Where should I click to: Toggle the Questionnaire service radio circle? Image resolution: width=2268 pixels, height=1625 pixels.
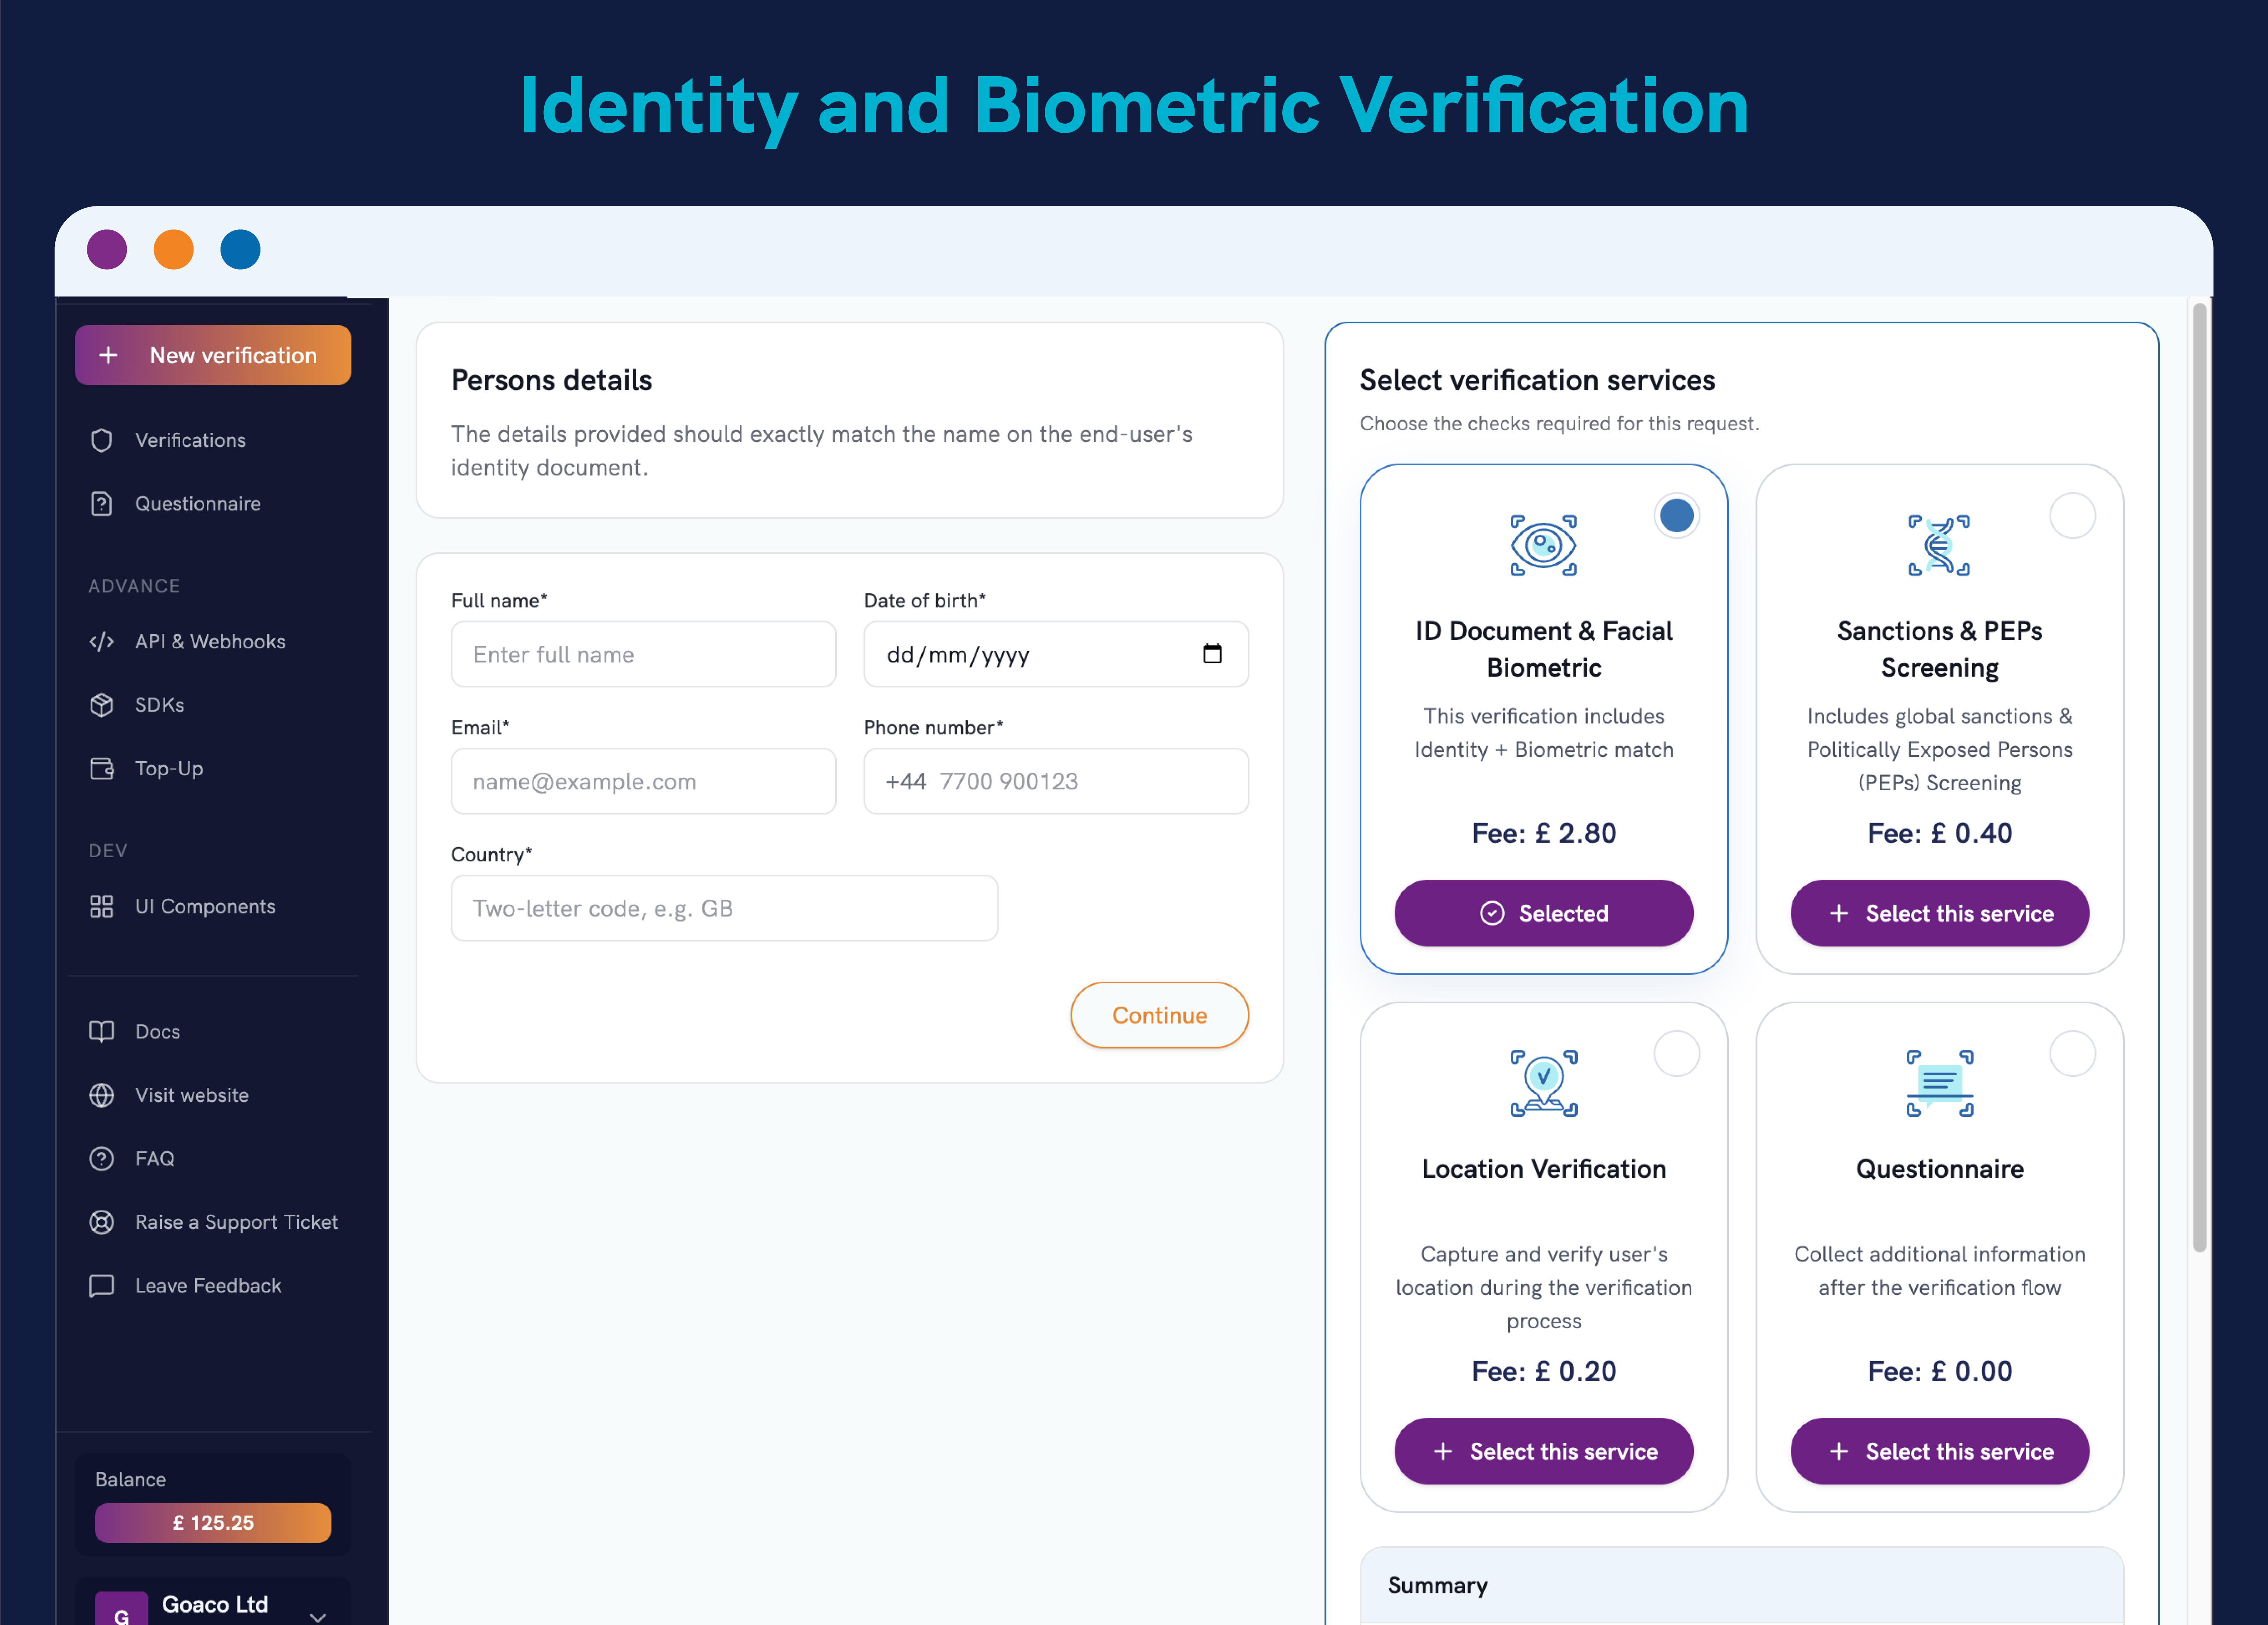[2073, 1054]
